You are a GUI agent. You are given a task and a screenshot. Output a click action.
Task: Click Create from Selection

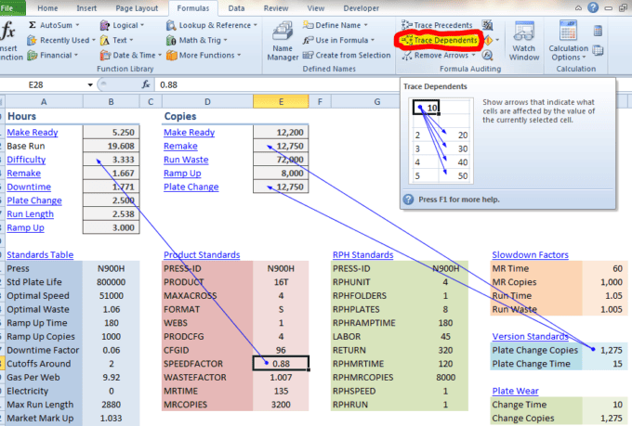click(347, 55)
